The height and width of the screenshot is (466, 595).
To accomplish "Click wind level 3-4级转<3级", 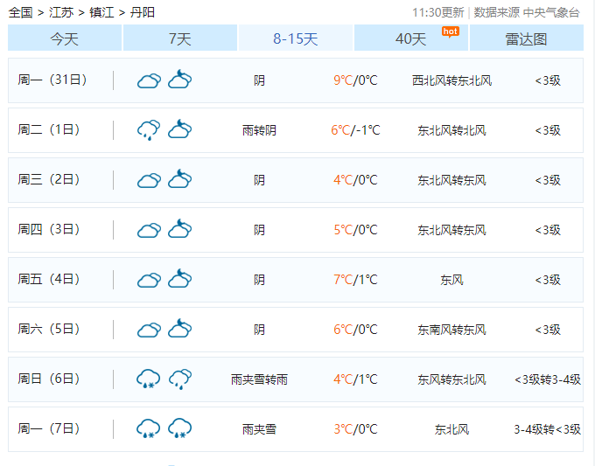I will point(548,429).
